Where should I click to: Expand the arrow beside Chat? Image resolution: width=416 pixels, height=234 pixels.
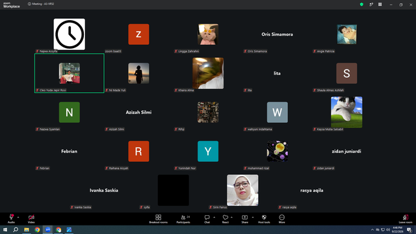click(x=214, y=217)
